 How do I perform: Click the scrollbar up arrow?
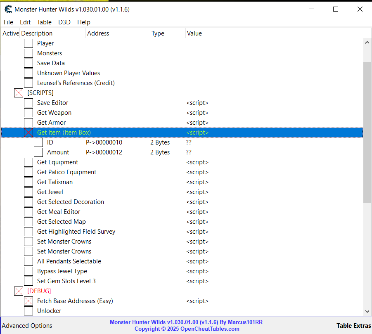(367, 43)
